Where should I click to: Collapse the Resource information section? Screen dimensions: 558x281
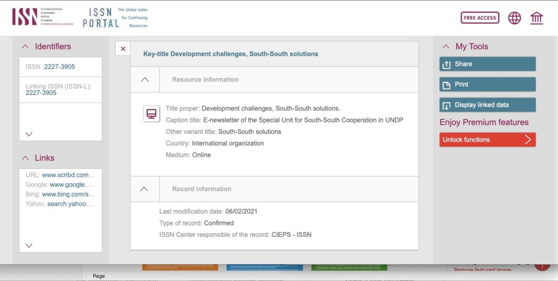click(x=144, y=80)
